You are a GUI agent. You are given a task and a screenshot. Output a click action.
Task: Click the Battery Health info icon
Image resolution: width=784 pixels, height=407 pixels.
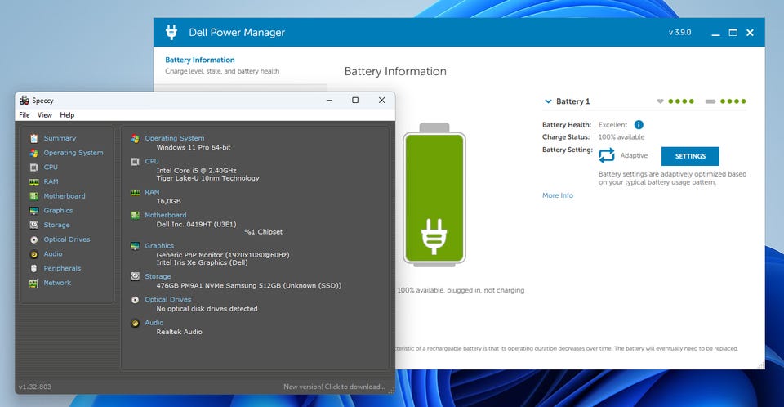[639, 125]
